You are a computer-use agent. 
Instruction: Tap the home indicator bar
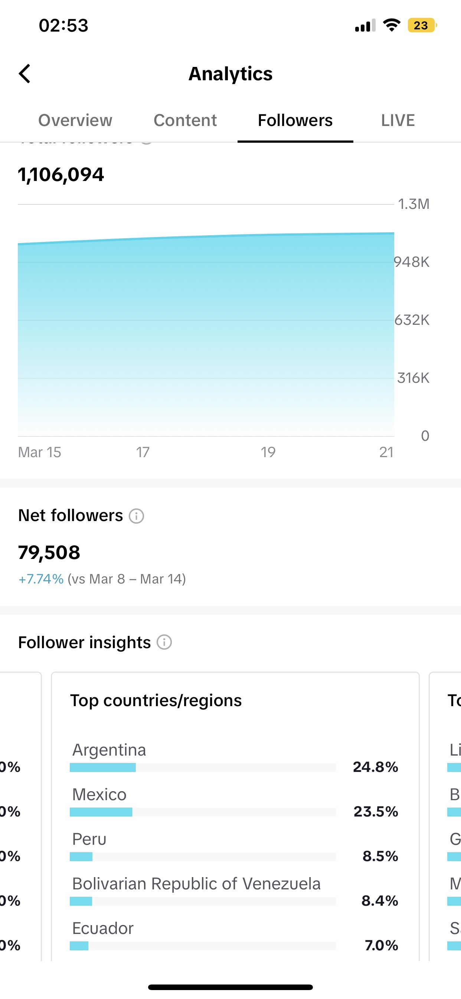[230, 987]
